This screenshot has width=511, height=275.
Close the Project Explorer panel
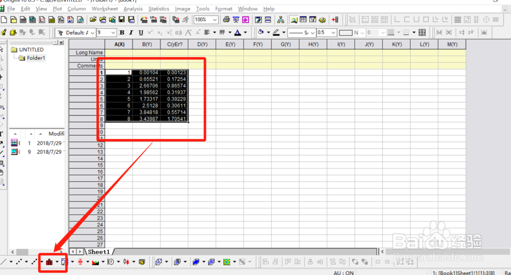(x=61, y=43)
